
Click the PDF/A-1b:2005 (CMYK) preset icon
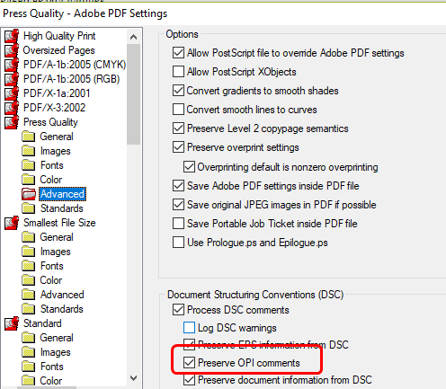(12, 65)
